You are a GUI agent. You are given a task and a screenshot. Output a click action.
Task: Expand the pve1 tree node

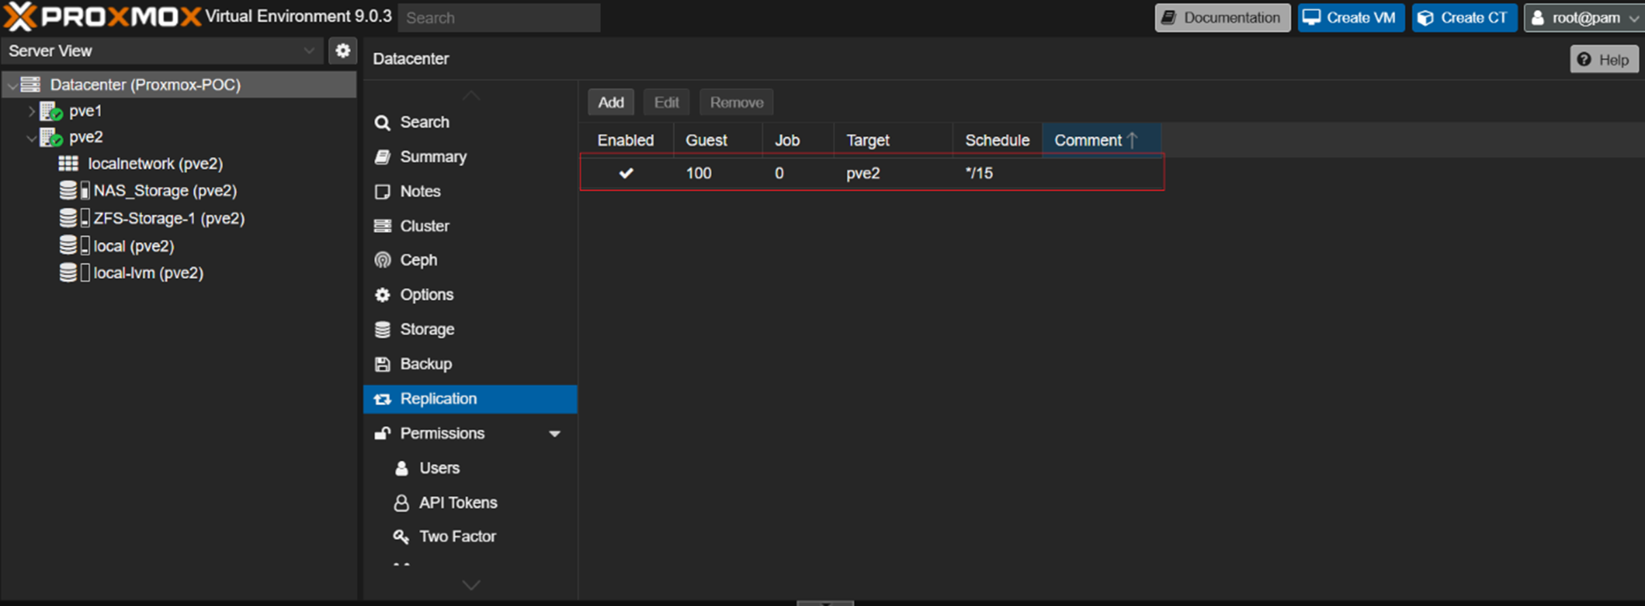click(x=31, y=111)
